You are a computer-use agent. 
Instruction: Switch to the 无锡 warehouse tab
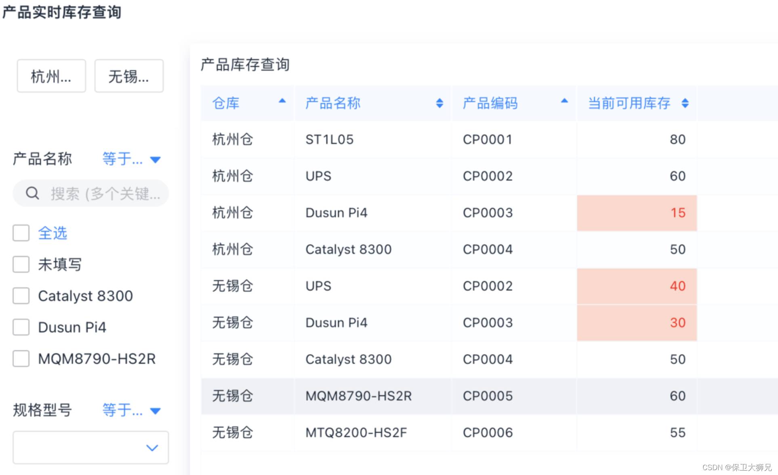coord(129,76)
